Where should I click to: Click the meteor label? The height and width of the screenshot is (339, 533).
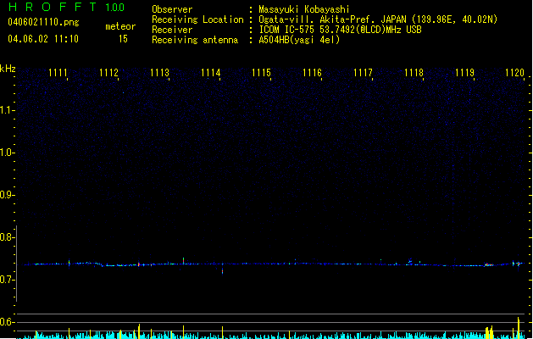120,26
